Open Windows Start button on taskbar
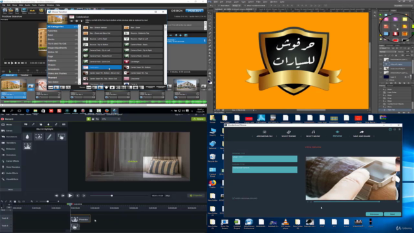 coord(4,111)
